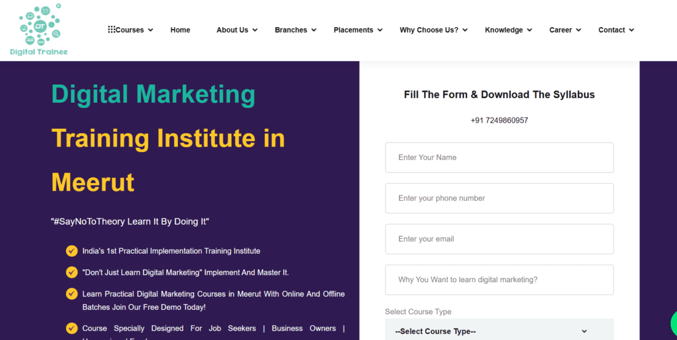Open the Career menu
677x340 pixels.
coord(560,30)
